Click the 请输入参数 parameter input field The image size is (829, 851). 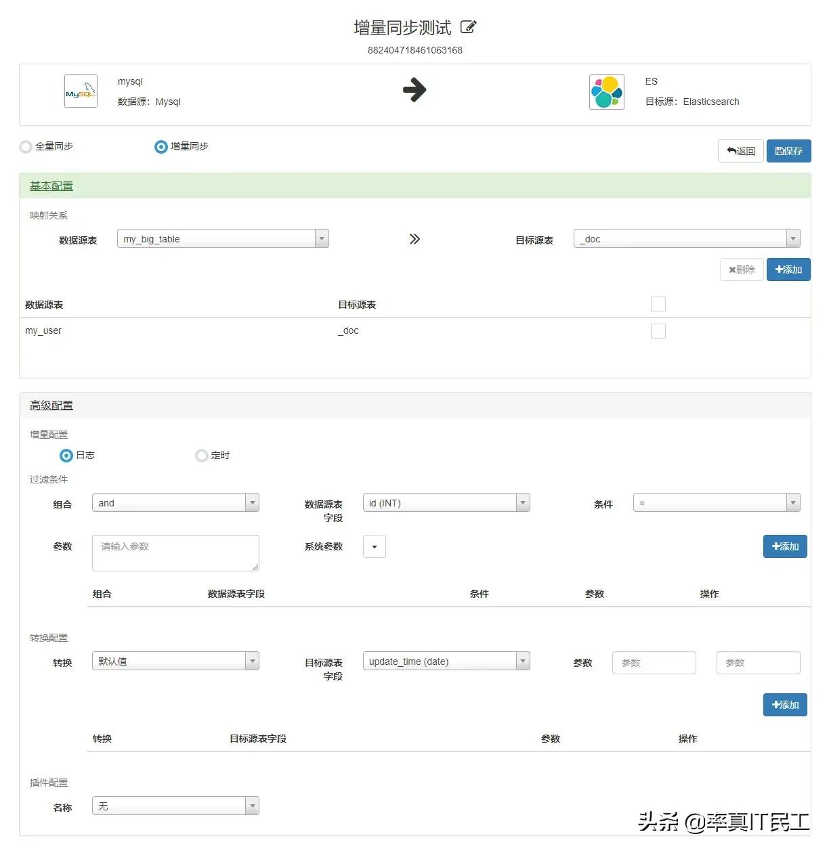click(x=175, y=552)
